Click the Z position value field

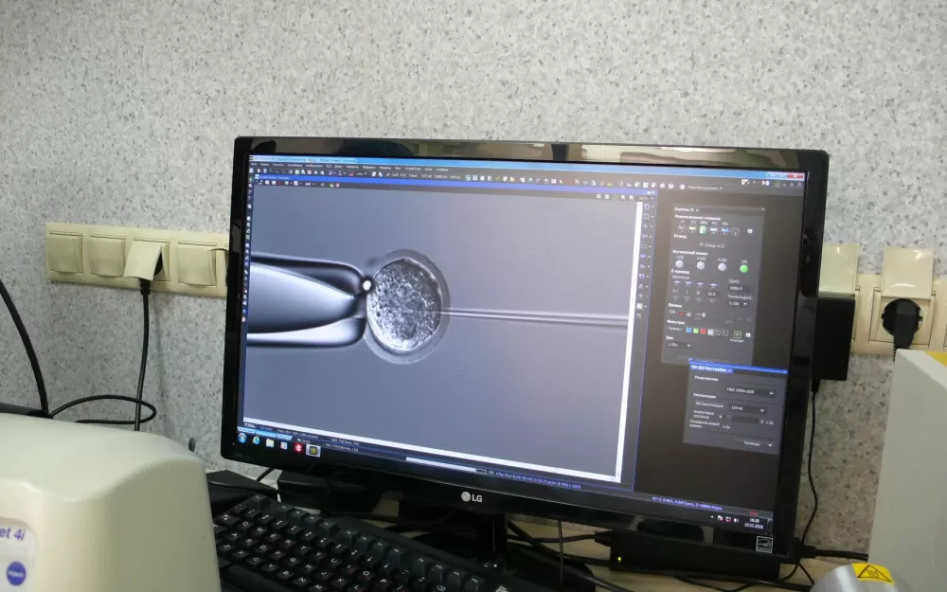click(740, 289)
